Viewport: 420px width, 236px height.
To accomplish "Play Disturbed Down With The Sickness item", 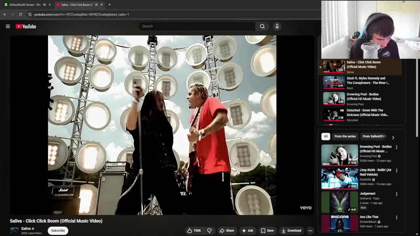I will (360, 115).
